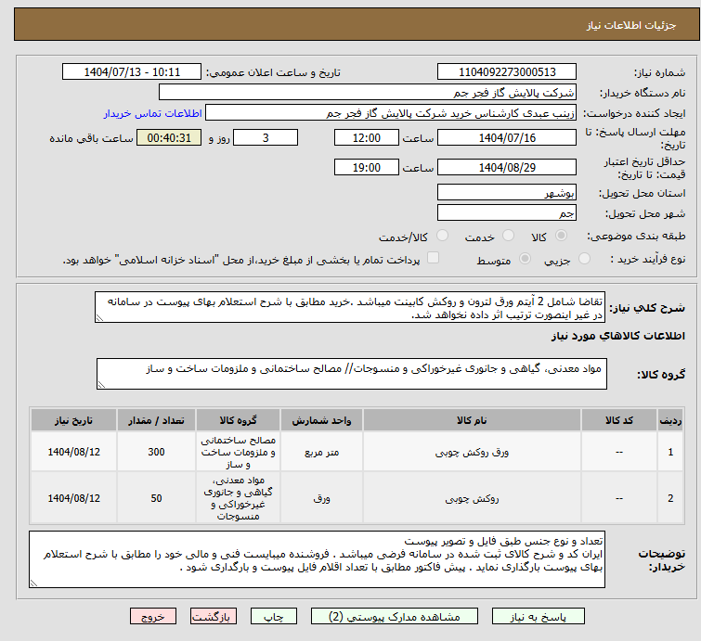
Task: Click the resize handle of گروه کالا box
Action: pyautogui.click(x=101, y=385)
